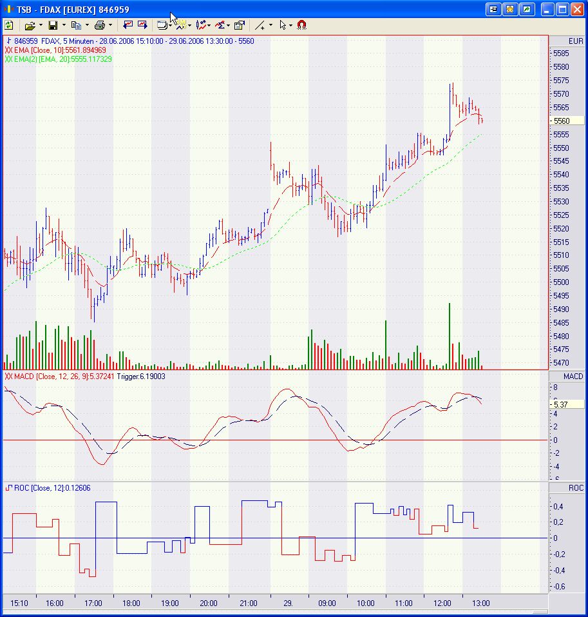This screenshot has width=588, height=617.
Task: Click the 'Trigger:6.19003' text
Action: [x=140, y=377]
